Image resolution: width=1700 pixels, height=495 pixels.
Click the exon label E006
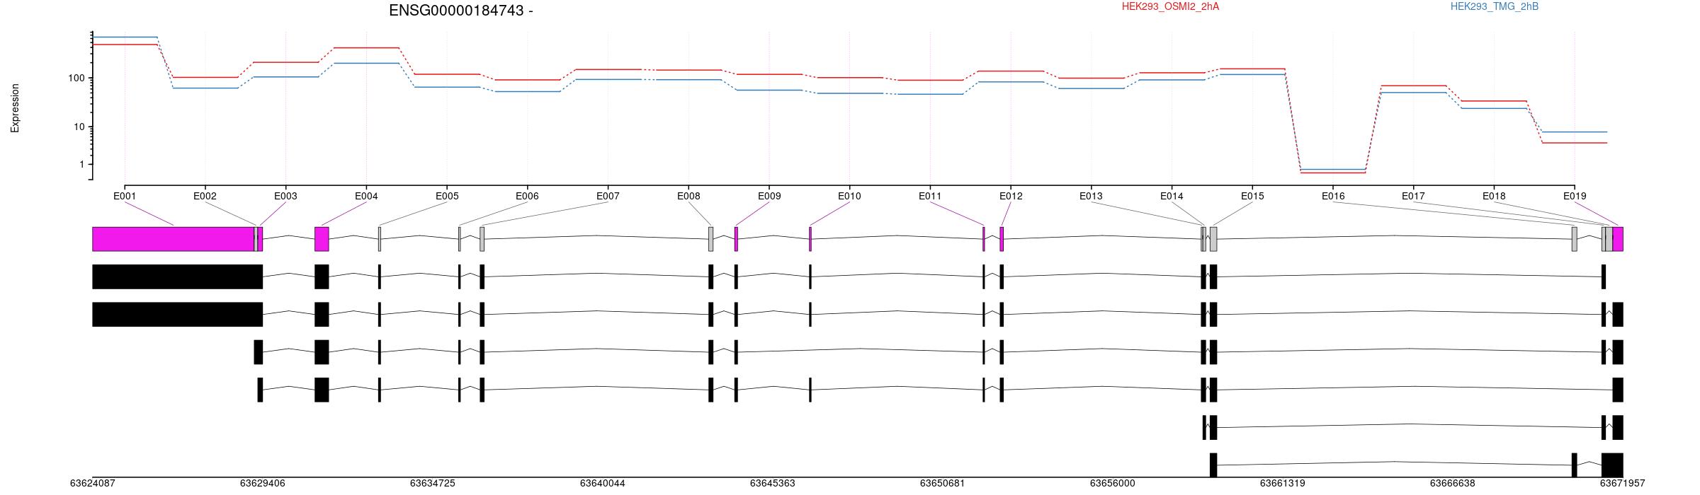pos(527,196)
